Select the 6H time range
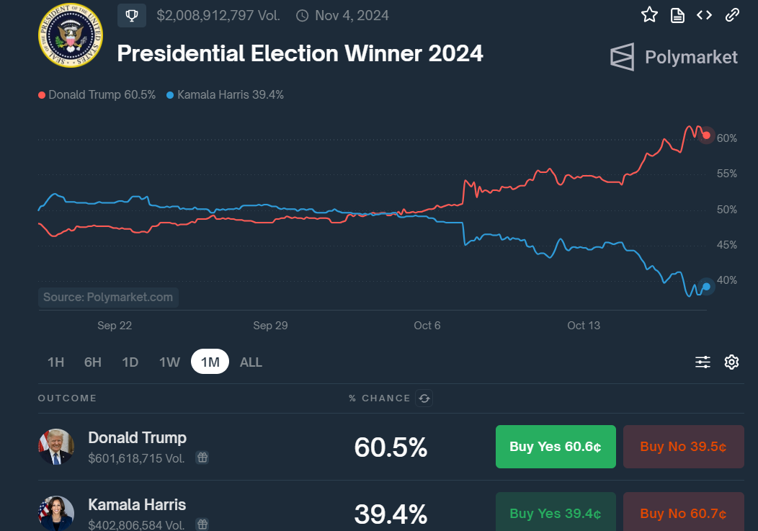This screenshot has height=531, width=758. tap(93, 362)
